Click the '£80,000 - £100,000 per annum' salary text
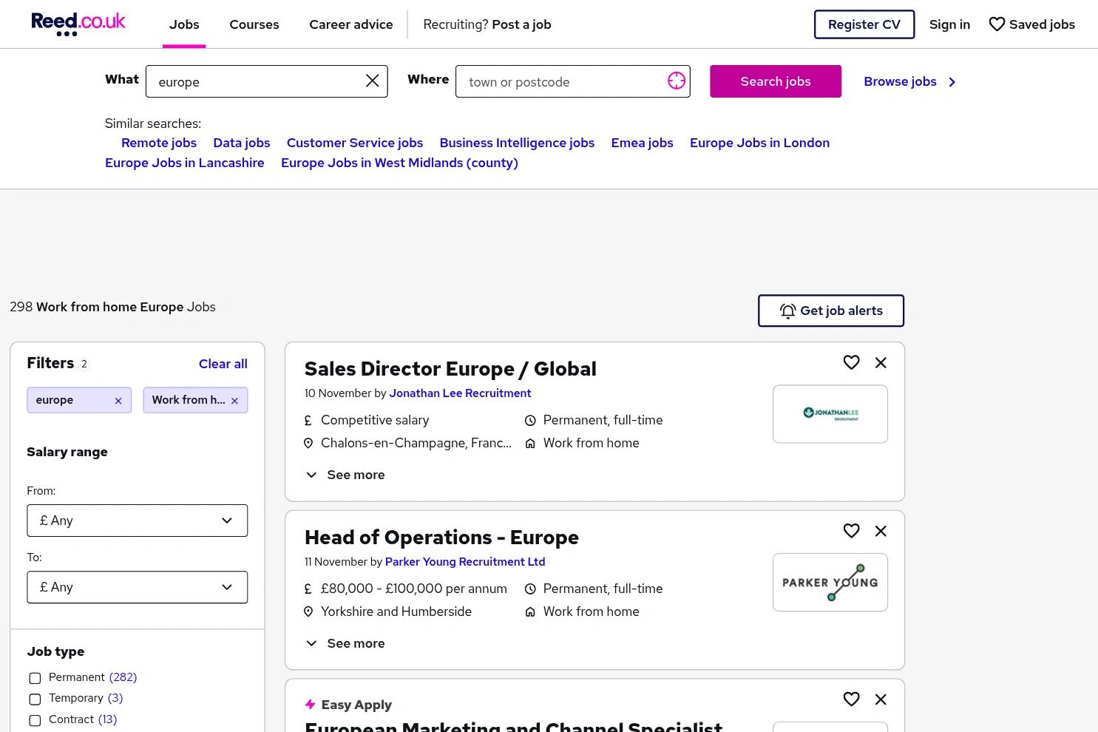 click(414, 589)
